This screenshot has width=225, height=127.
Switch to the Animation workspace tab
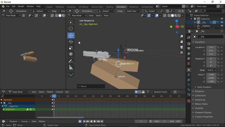(x=121, y=7)
